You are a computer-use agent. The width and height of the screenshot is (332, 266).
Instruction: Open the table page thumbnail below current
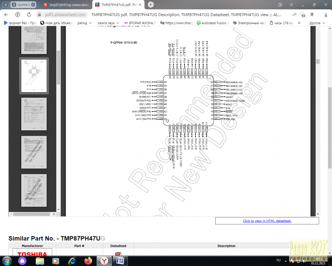(x=34, y=114)
